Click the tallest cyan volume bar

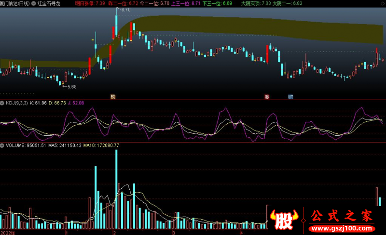116,188
